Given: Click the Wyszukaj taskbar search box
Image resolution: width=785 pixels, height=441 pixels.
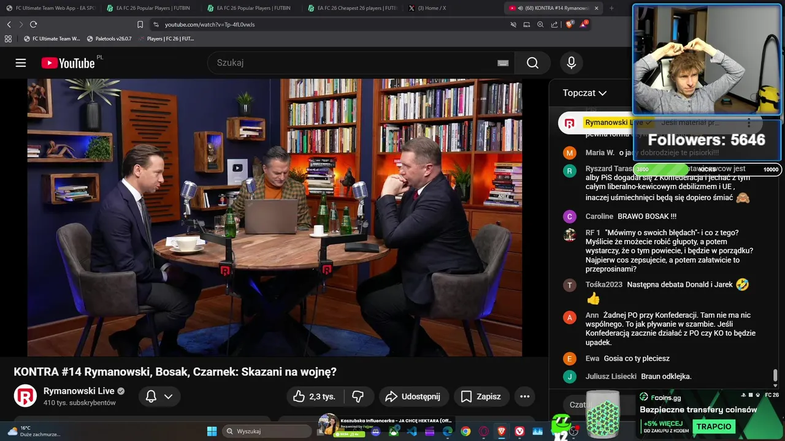Looking at the screenshot, I should 267,431.
